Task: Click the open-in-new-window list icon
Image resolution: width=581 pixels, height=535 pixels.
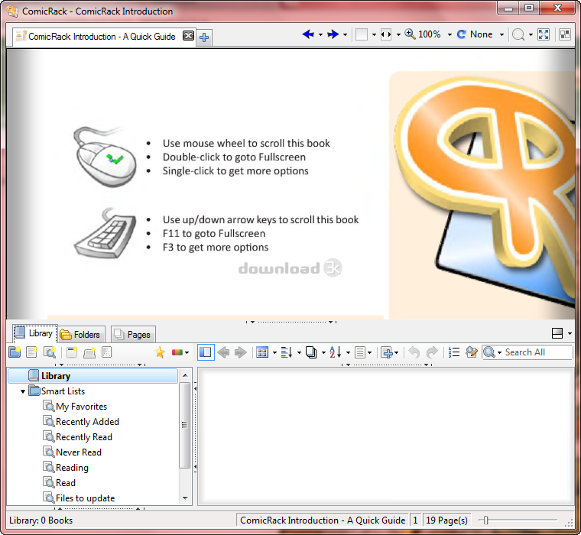Action: (72, 352)
